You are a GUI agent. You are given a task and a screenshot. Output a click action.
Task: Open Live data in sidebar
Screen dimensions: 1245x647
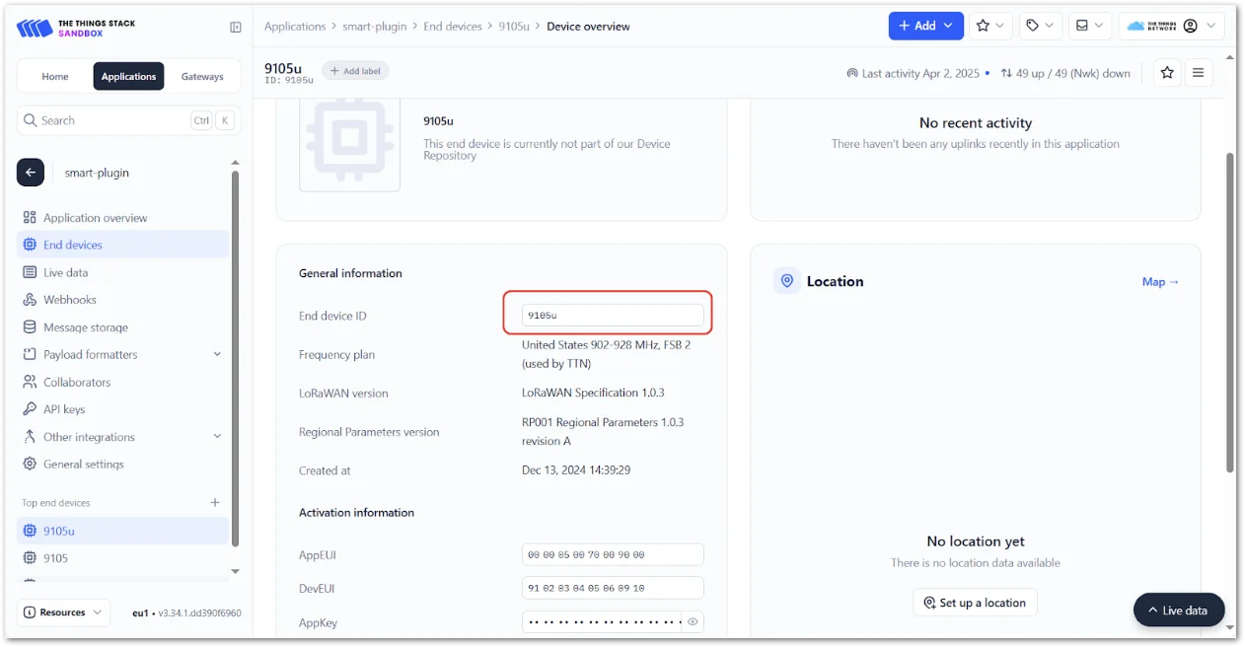pyautogui.click(x=122, y=272)
